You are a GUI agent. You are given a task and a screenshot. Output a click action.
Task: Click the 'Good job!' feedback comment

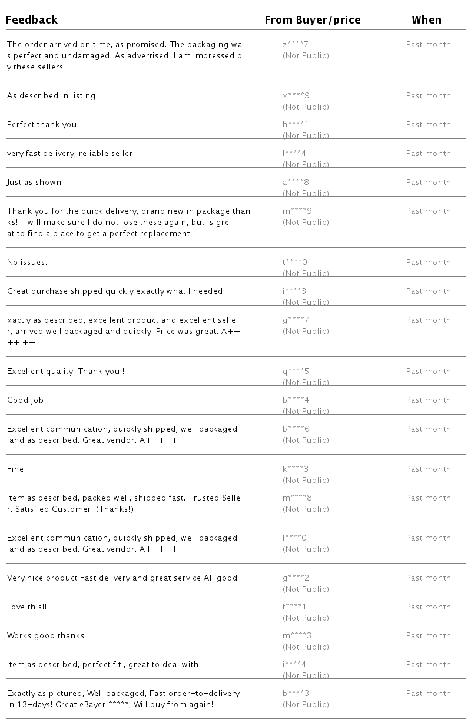26,400
